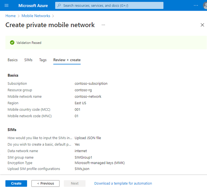Open the user account avatar
The height and width of the screenshot is (190, 207).
click(205, 5)
